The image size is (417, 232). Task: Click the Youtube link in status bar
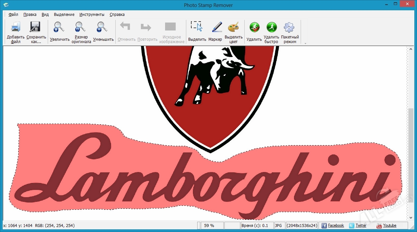(389, 226)
